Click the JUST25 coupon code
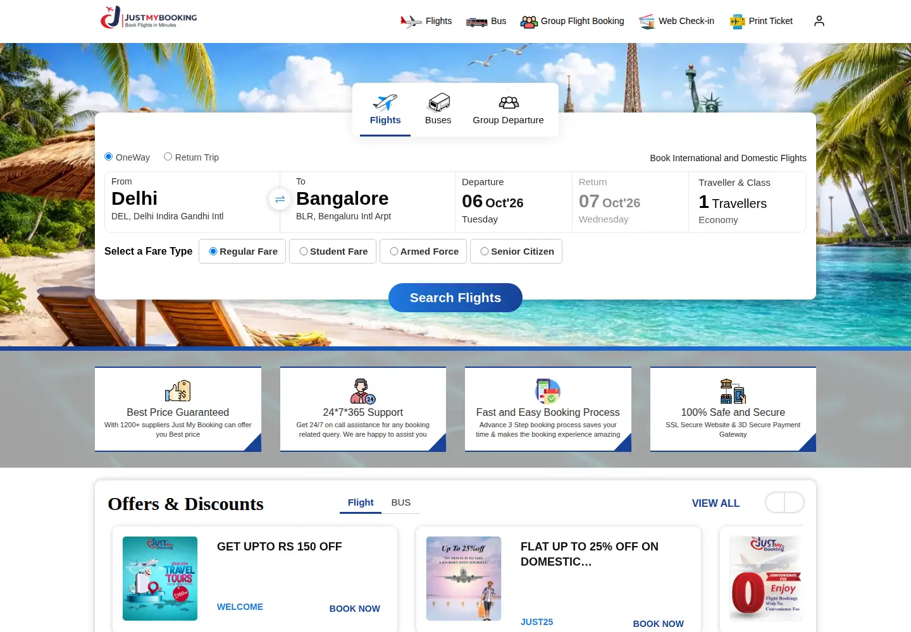The height and width of the screenshot is (632, 911). point(536,622)
